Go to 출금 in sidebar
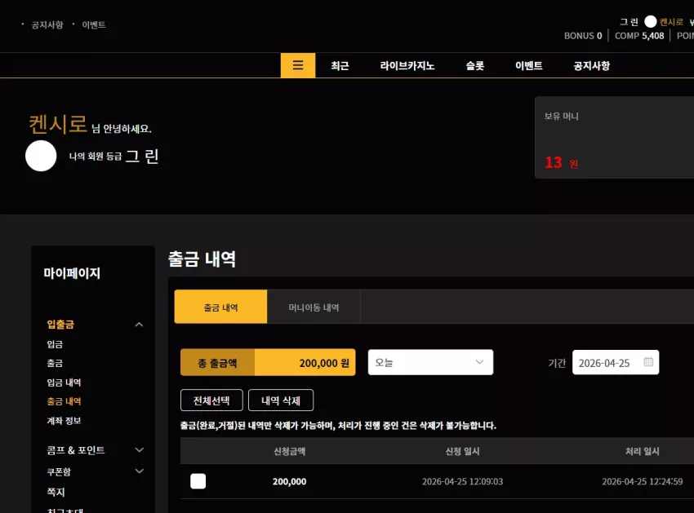 (55, 363)
